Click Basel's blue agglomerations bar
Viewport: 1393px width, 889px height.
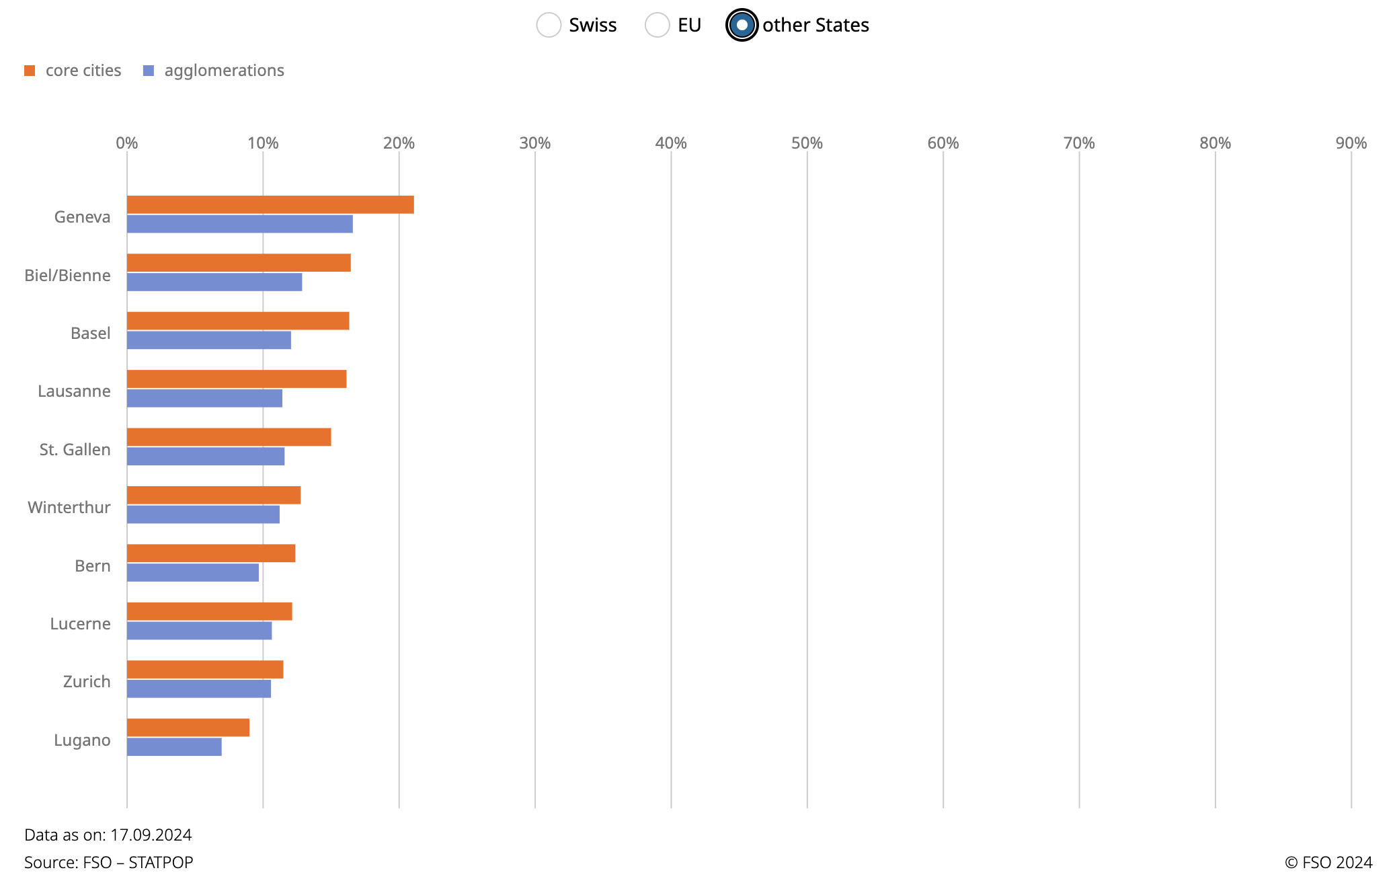click(208, 340)
